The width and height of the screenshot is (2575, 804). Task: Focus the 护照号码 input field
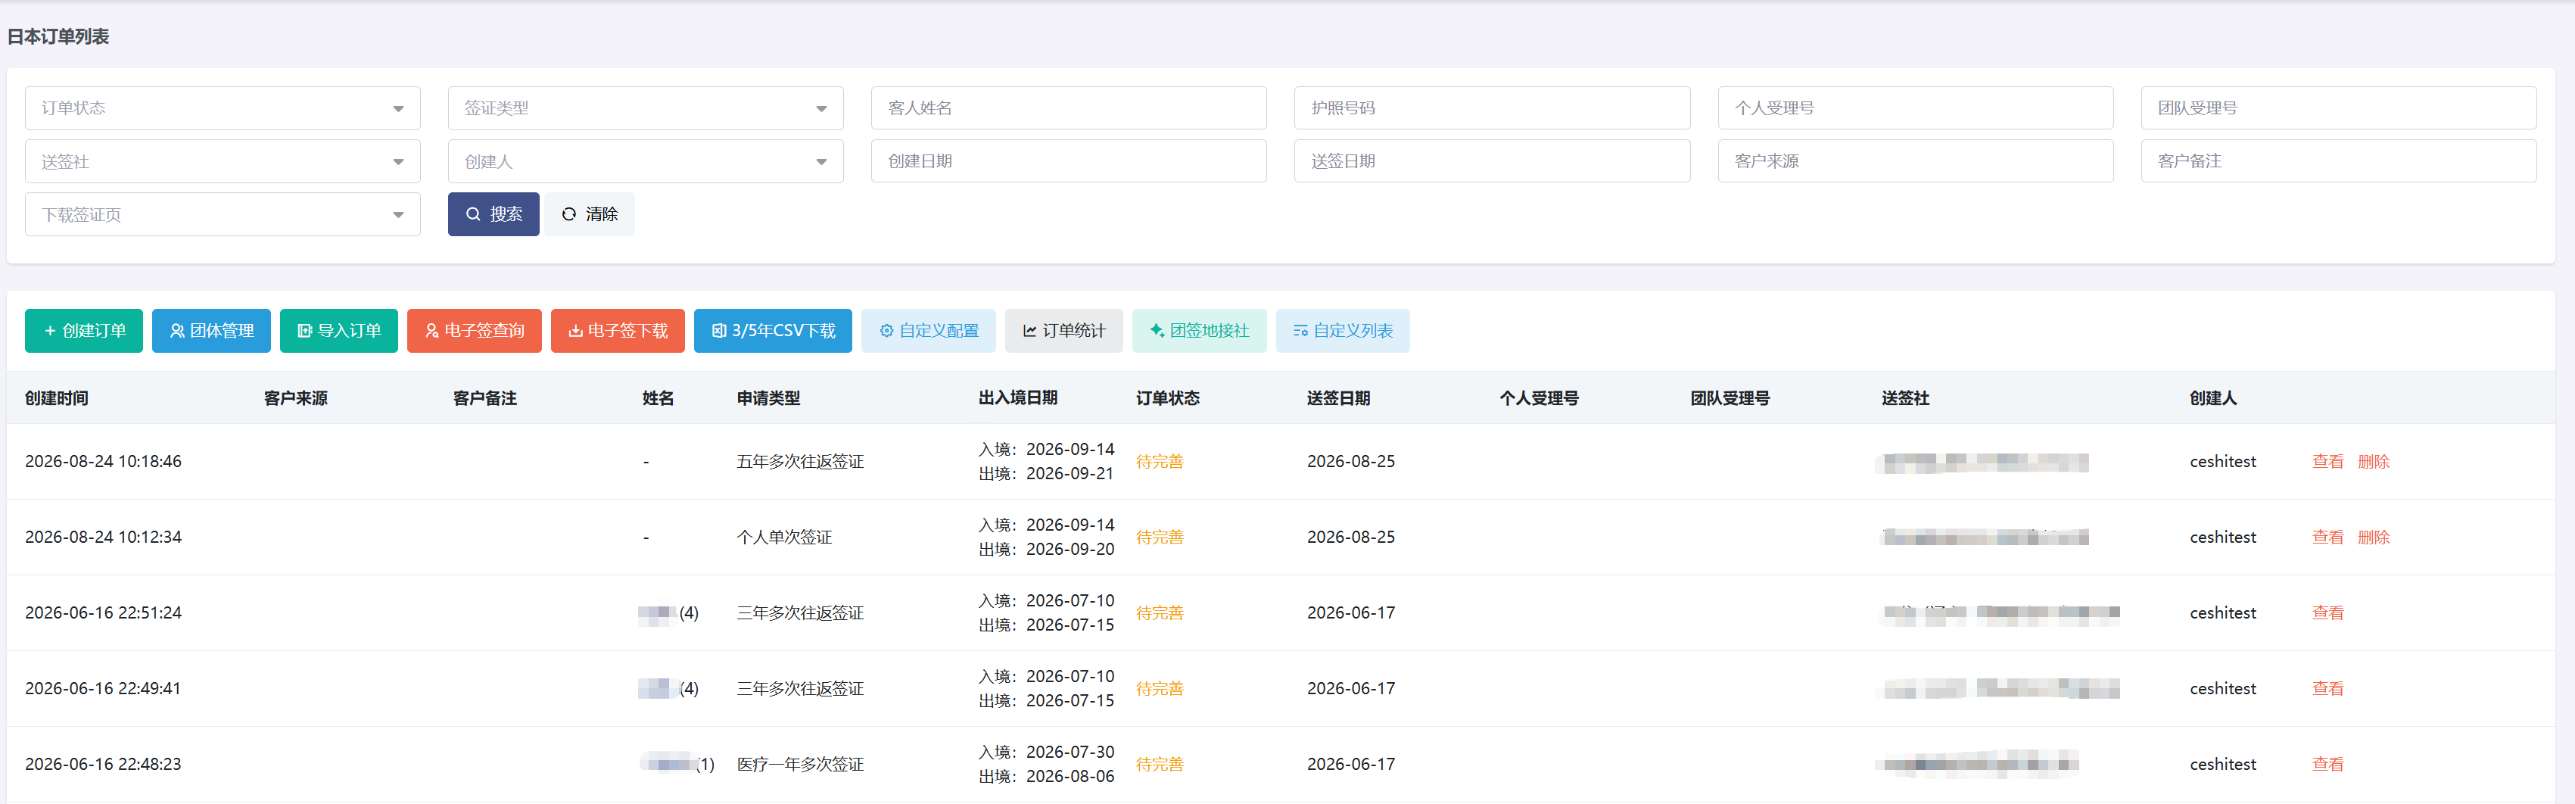point(1493,108)
